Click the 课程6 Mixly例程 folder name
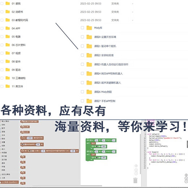This screenshot has height=188, width=188. pos(103,92)
